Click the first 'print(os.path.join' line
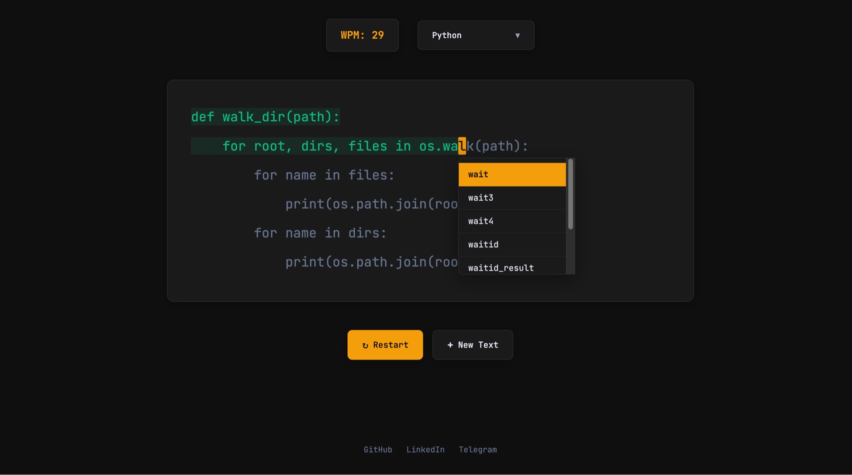This screenshot has width=852, height=475. [371, 204]
